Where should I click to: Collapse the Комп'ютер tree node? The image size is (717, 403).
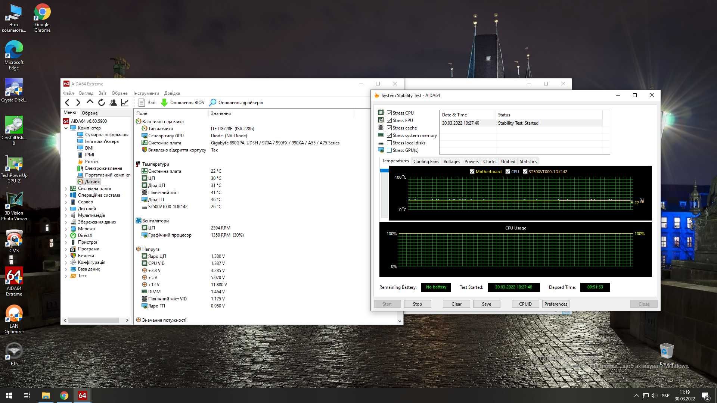click(x=66, y=128)
